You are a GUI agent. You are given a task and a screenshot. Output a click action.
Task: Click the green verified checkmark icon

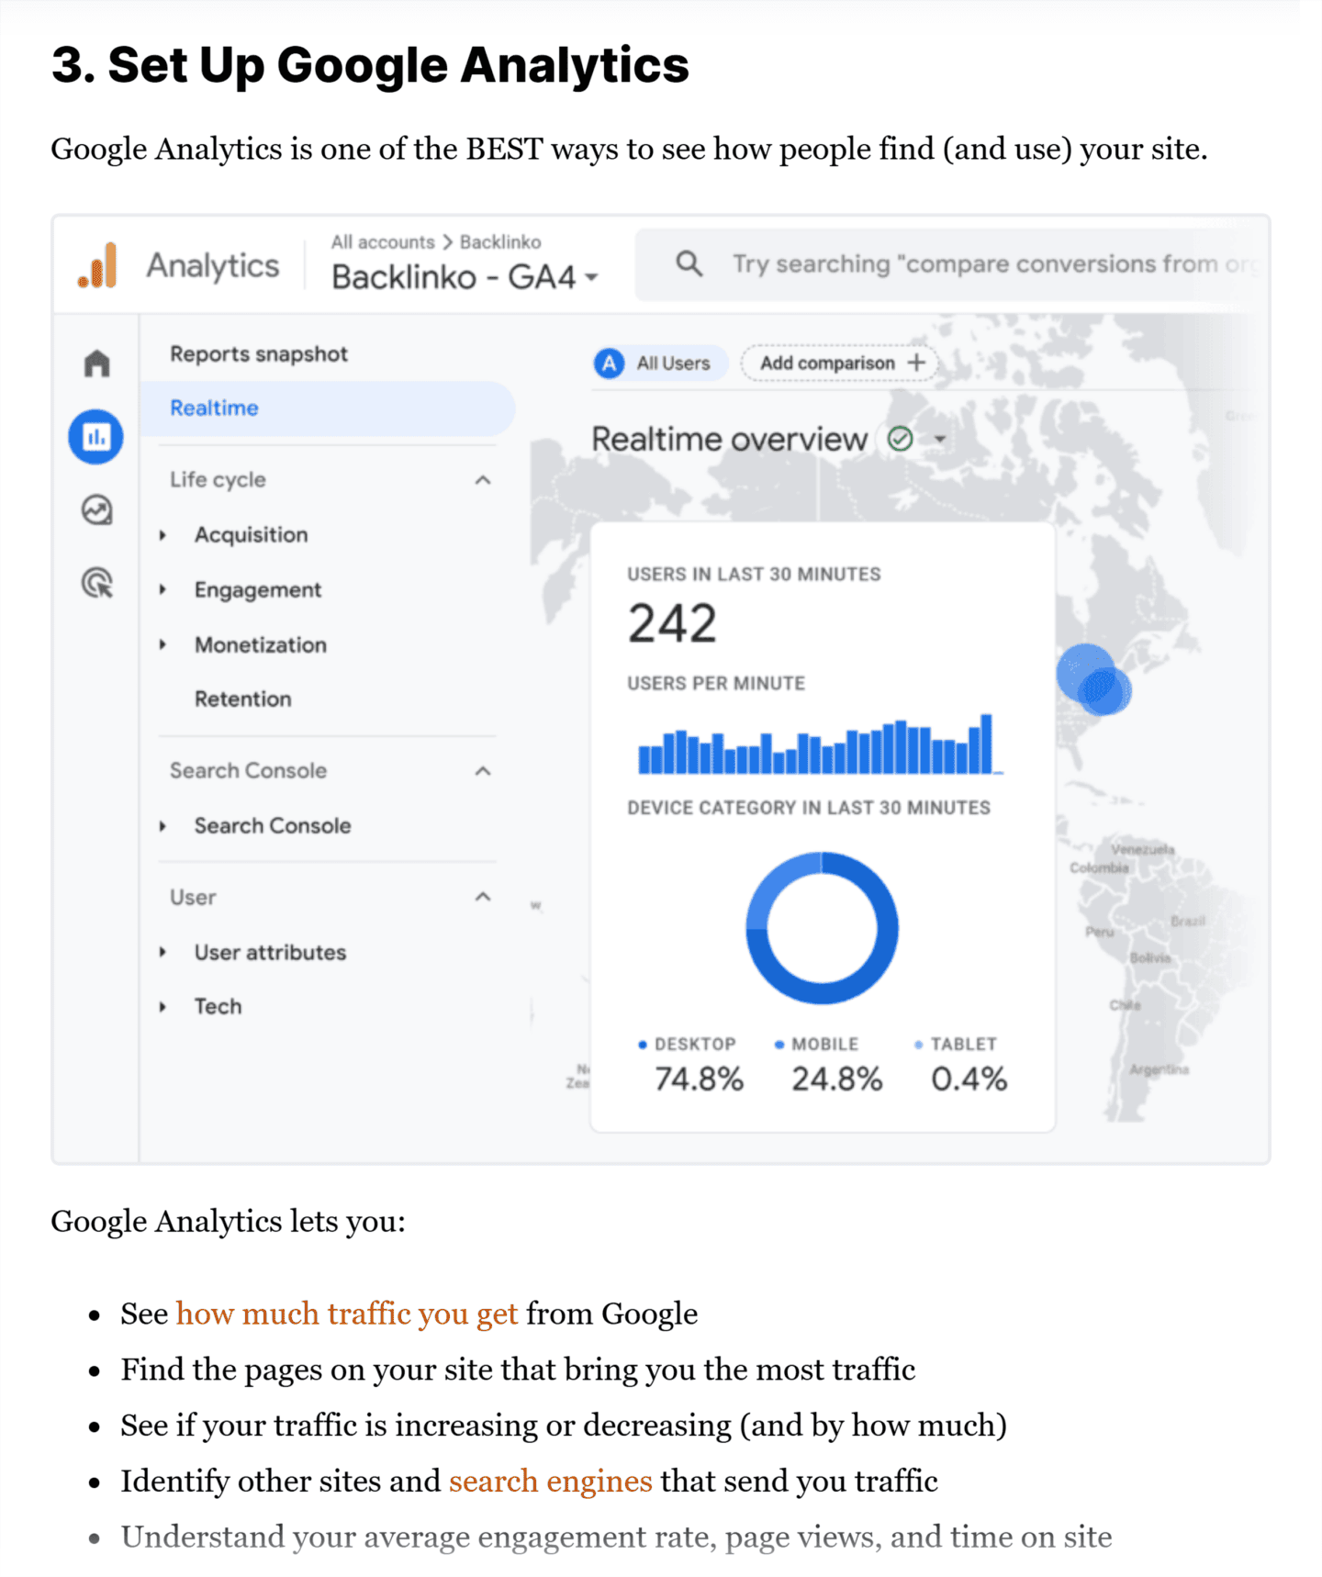pos(900,440)
